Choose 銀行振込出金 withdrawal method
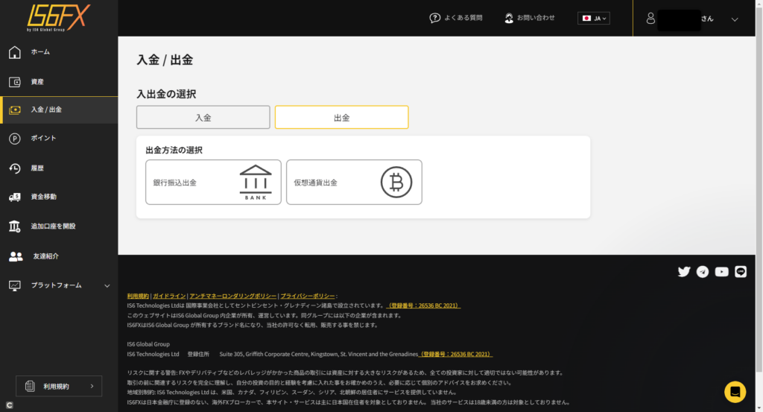763x412 pixels. pyautogui.click(x=213, y=183)
